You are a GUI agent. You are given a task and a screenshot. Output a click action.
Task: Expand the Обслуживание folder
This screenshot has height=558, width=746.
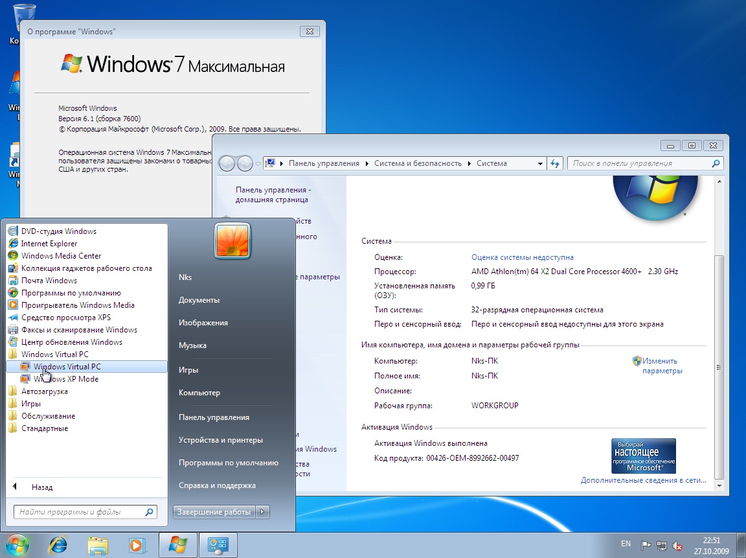pos(48,416)
